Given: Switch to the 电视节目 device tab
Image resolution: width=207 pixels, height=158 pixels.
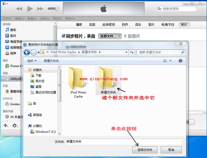Looking at the screenshot, I should tap(168, 25).
